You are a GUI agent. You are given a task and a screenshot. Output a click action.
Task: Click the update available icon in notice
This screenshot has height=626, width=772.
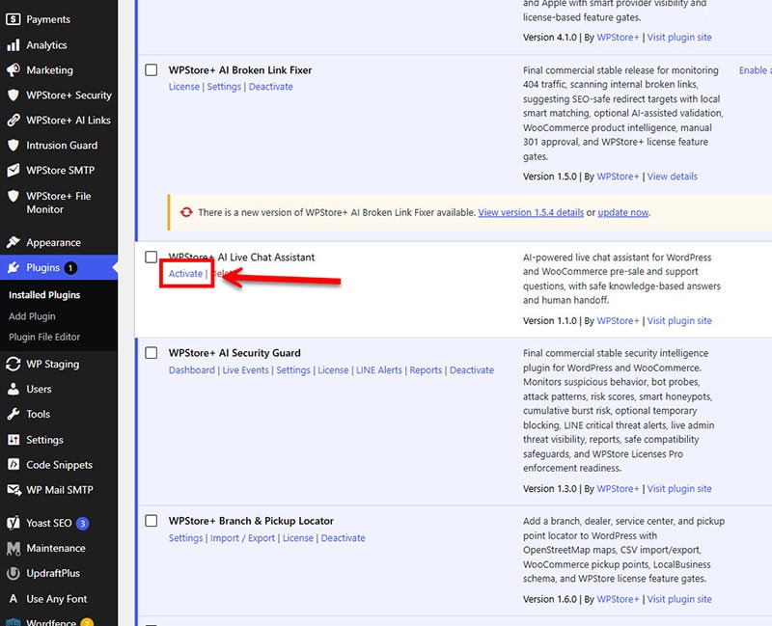186,212
